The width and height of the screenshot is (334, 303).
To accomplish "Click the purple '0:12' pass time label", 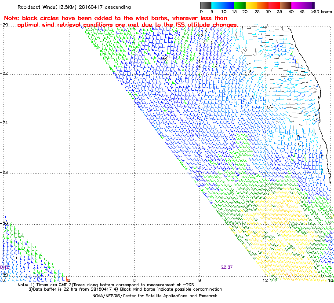I will point(5,267).
